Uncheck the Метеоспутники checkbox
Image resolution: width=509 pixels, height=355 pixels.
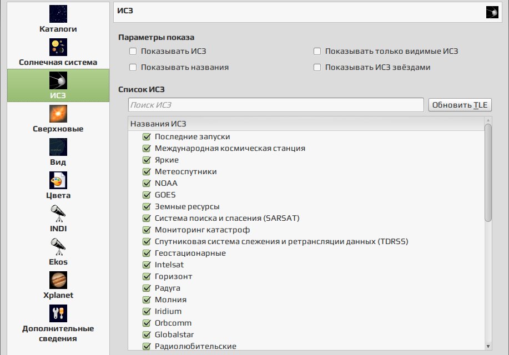(x=147, y=171)
